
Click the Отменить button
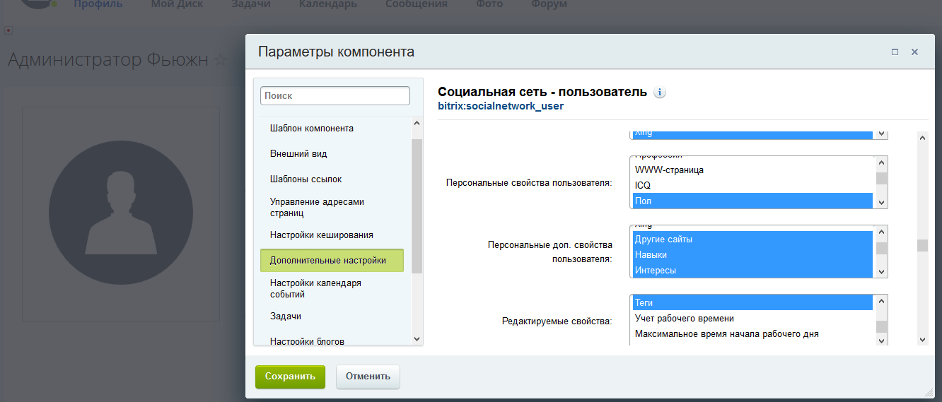(368, 377)
